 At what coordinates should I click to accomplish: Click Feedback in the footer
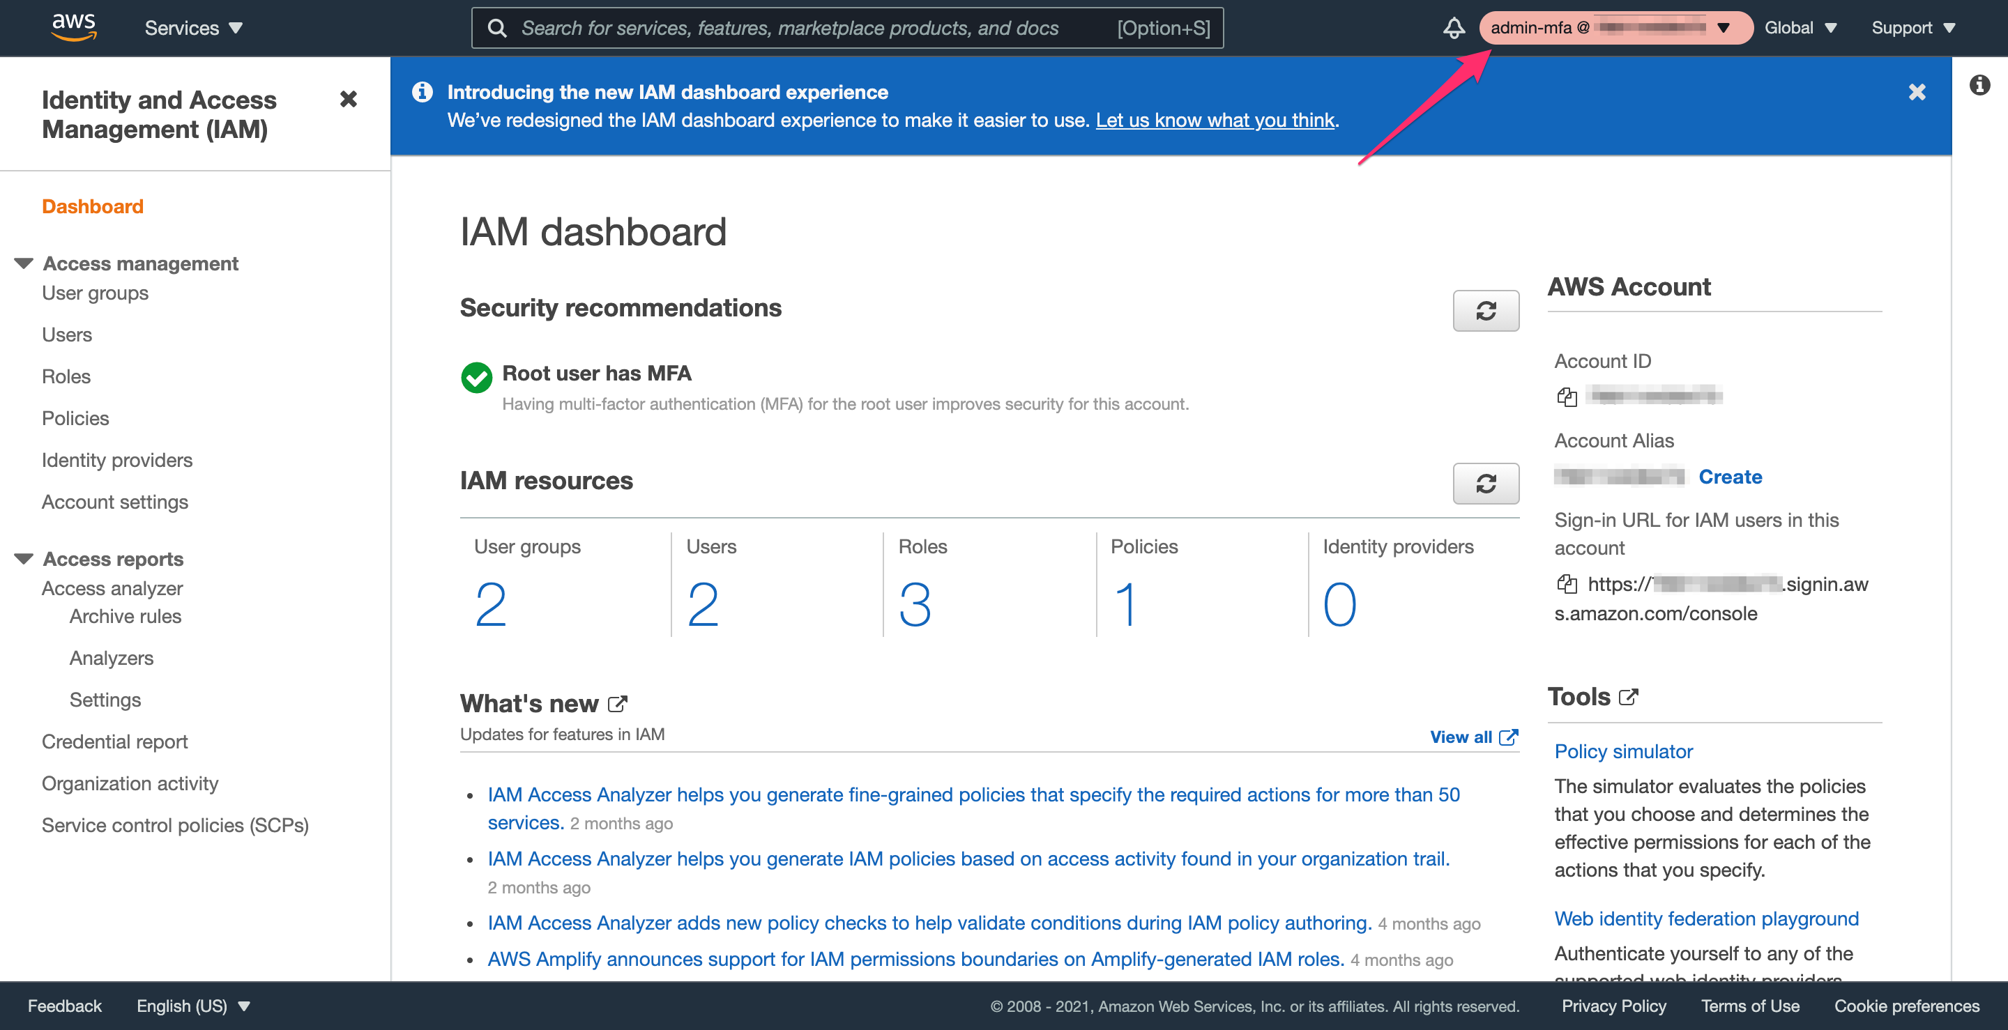(x=65, y=1006)
